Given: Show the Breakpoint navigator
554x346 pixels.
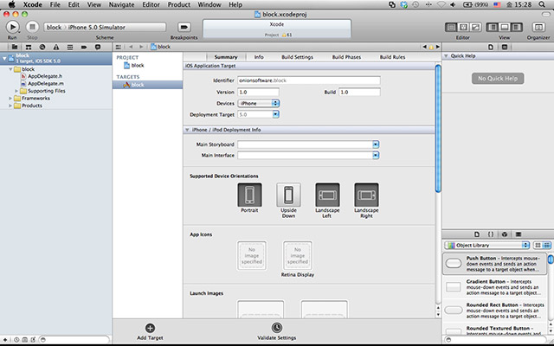Looking at the screenshot, I should 84,47.
